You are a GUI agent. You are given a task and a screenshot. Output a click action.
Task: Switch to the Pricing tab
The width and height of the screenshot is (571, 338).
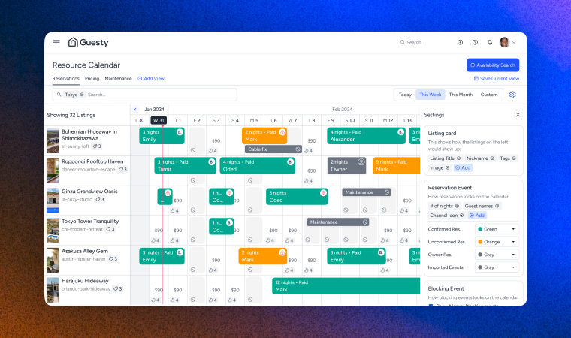92,78
